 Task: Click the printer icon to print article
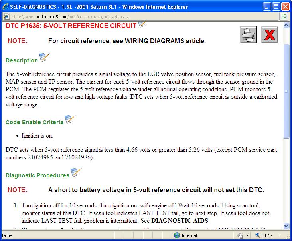coord(249,35)
